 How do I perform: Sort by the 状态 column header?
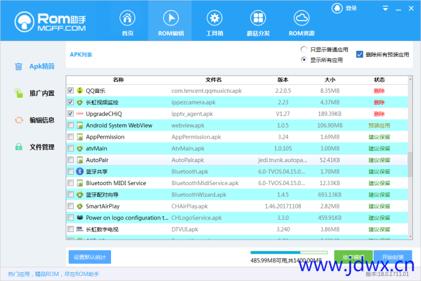(379, 80)
